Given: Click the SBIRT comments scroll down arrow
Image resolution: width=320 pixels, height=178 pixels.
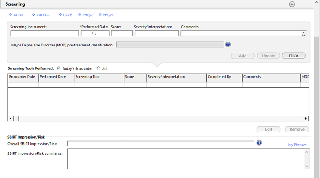Looking at the screenshot, I should click(x=307, y=166).
